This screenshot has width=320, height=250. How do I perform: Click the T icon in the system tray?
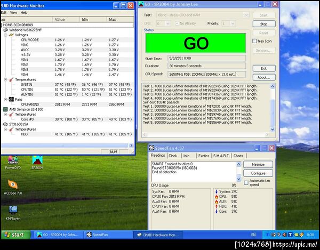pos(290,235)
